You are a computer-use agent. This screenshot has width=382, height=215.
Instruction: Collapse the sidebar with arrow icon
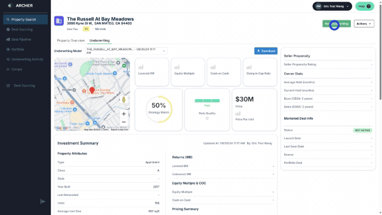click(x=43, y=201)
